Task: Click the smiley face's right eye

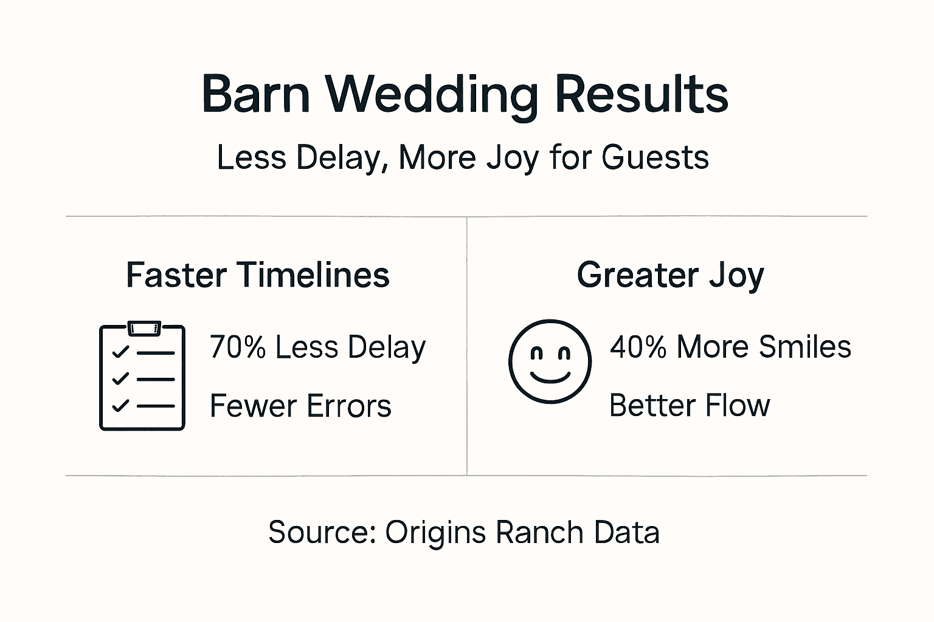Action: click(x=564, y=353)
